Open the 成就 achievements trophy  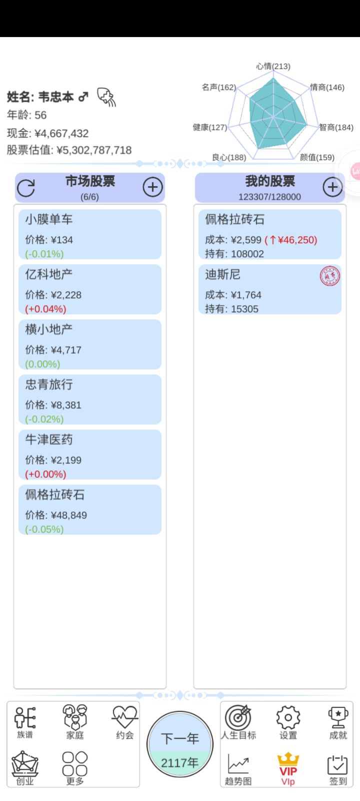coord(338,721)
